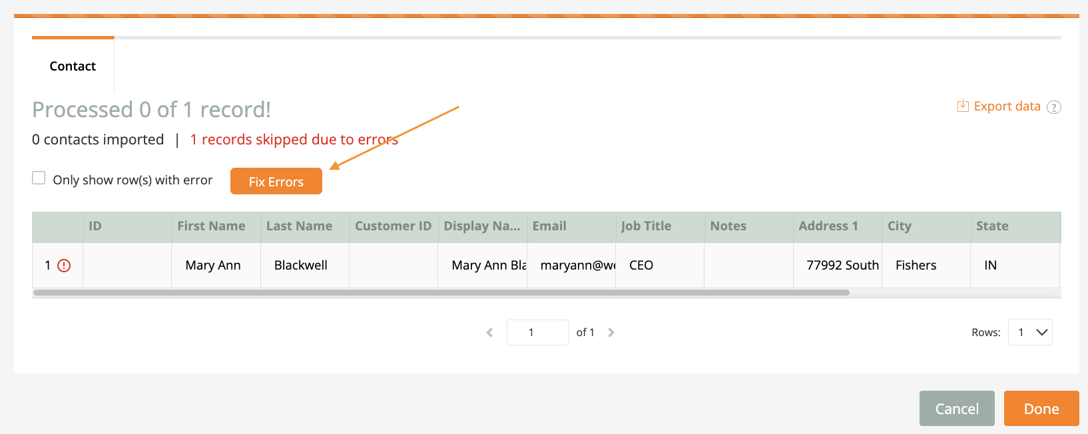Click the Fix Errors button
The image size is (1088, 434).
coord(276,181)
